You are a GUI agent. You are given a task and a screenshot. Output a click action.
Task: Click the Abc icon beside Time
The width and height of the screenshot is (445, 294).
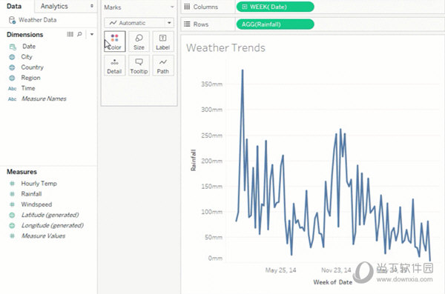[x=12, y=88]
